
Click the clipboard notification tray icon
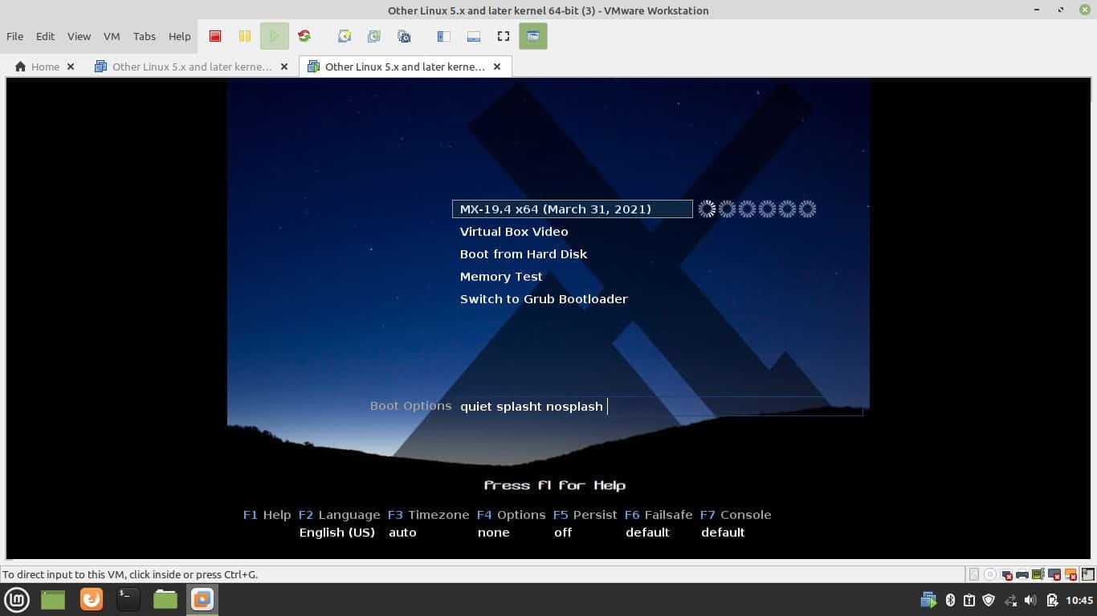pos(969,600)
